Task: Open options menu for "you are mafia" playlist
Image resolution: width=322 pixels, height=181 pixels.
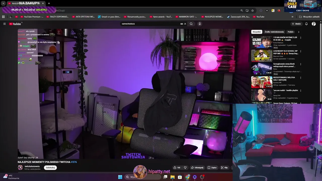Action: [x=301, y=90]
